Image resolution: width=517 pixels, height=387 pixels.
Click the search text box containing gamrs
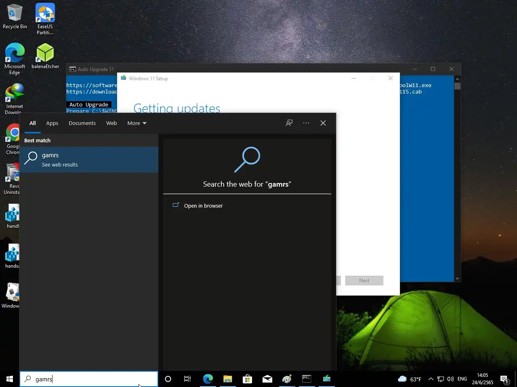(x=89, y=379)
